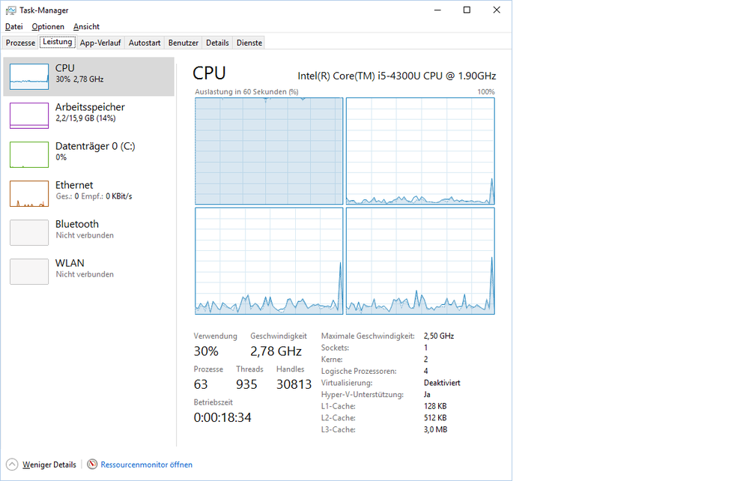Collapse view with Weniger Details arrow
The height and width of the screenshot is (481, 749).
pos(12,465)
